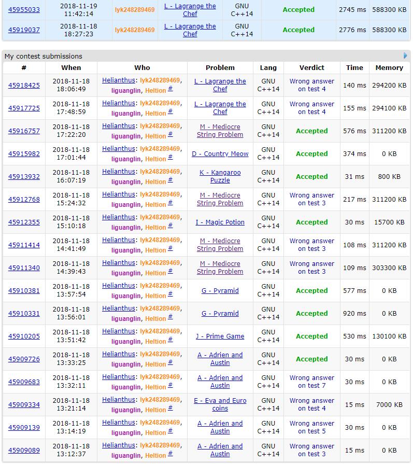Open submission 45917725
This screenshot has width=413, height=464.
[x=24, y=108]
